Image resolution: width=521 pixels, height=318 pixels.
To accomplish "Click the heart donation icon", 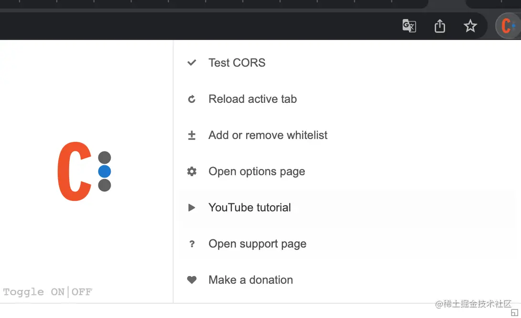I will [x=192, y=280].
